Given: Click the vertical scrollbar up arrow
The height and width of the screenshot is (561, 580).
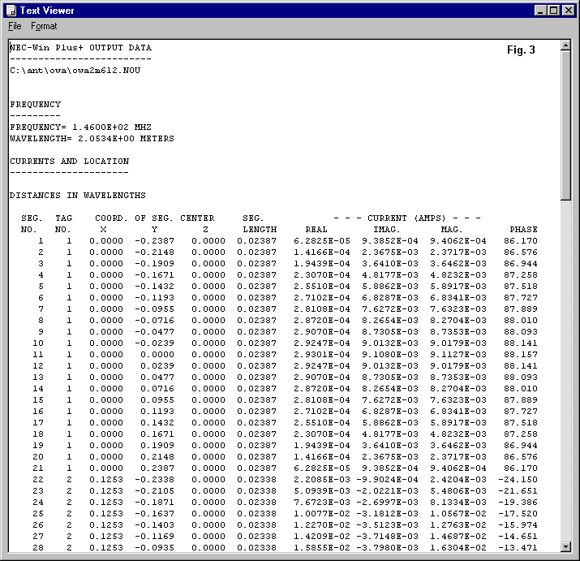Looking at the screenshot, I should tap(565, 46).
